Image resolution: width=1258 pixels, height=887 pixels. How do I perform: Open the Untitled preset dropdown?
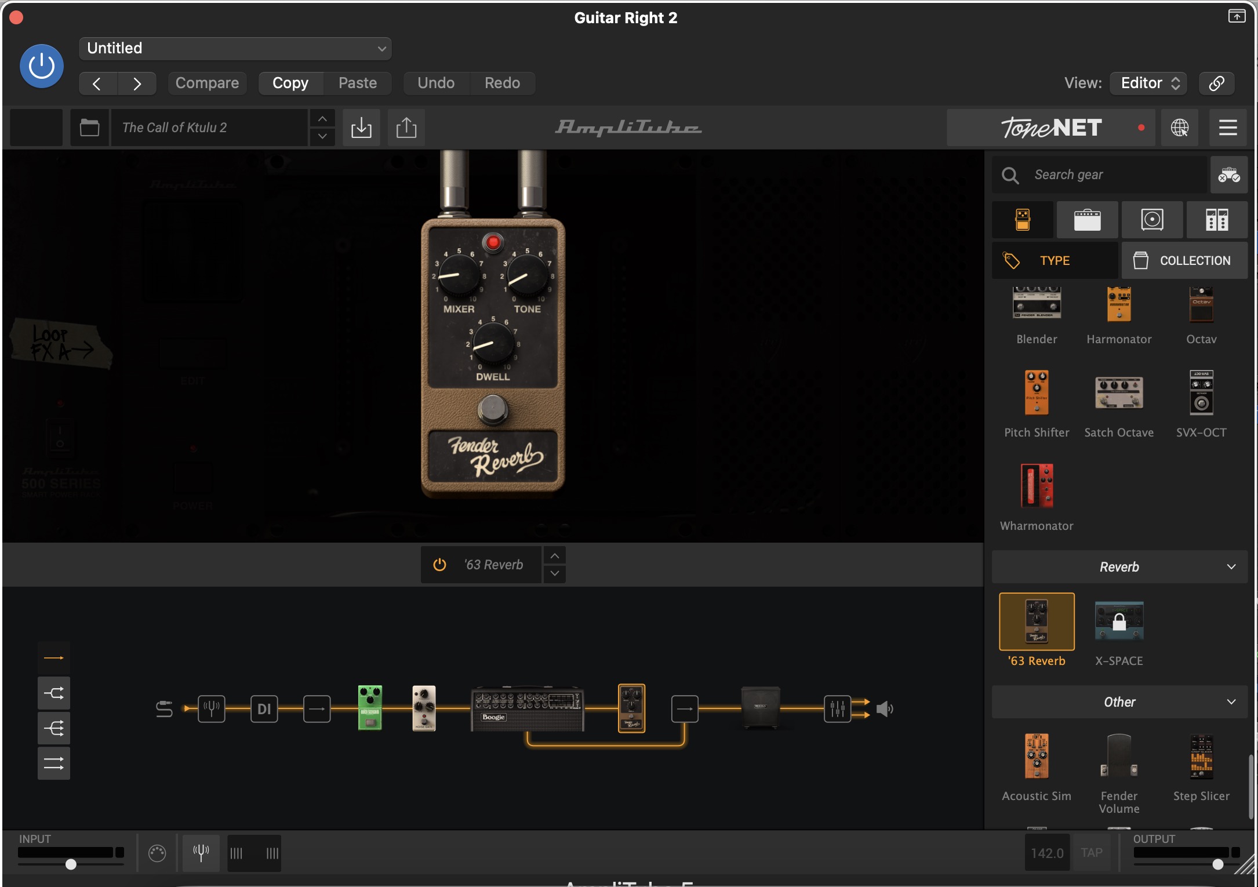235,48
